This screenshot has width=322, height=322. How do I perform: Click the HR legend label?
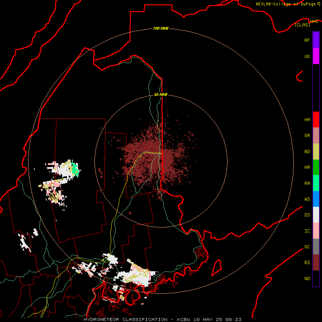coord(307,167)
